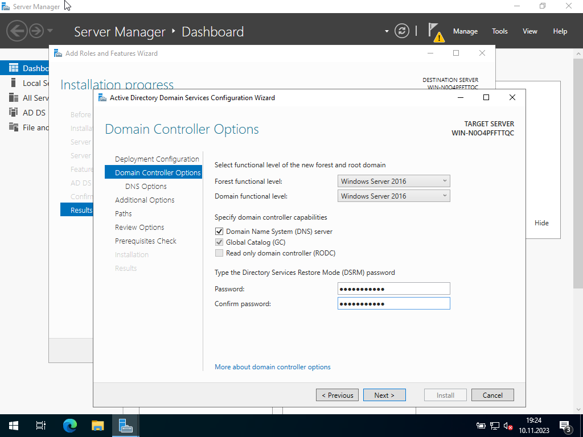This screenshot has height=437, width=583.
Task: Open Task View on the taskbar
Action: tap(41, 426)
